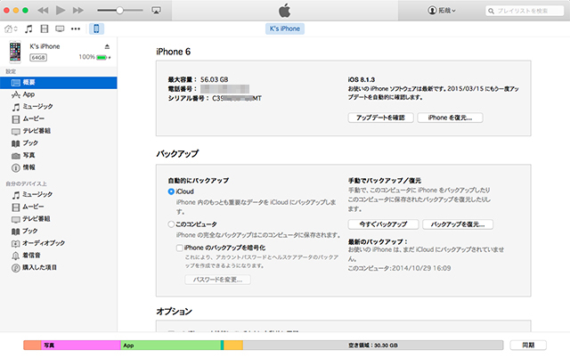Click the rewind playback button
Image resolution: width=570 pixels, height=358 pixels.
[x=43, y=11]
